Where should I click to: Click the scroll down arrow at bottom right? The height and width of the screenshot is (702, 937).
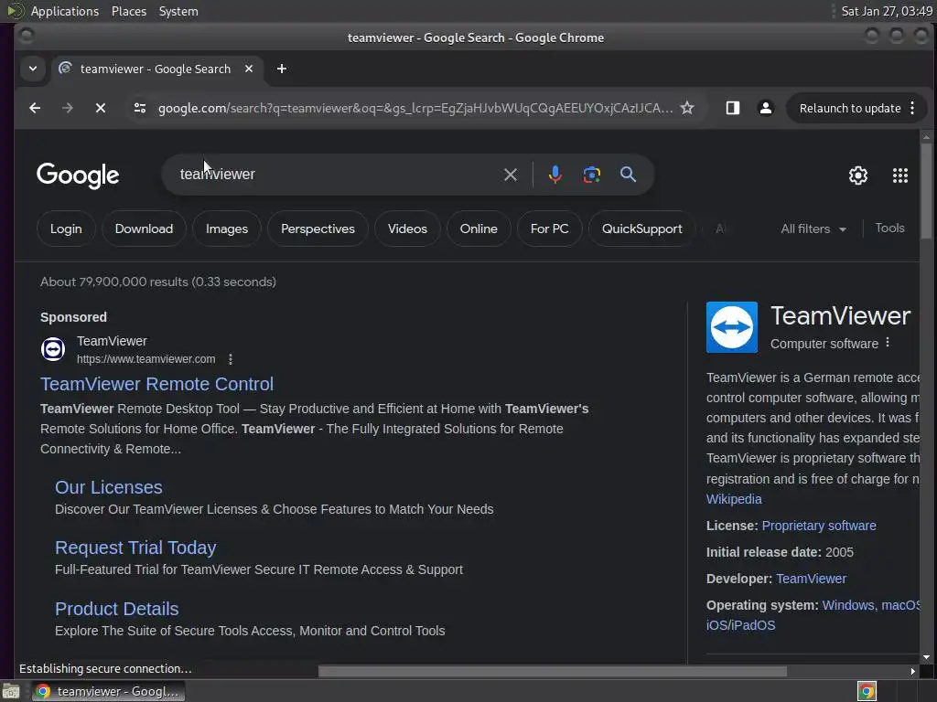point(926,657)
